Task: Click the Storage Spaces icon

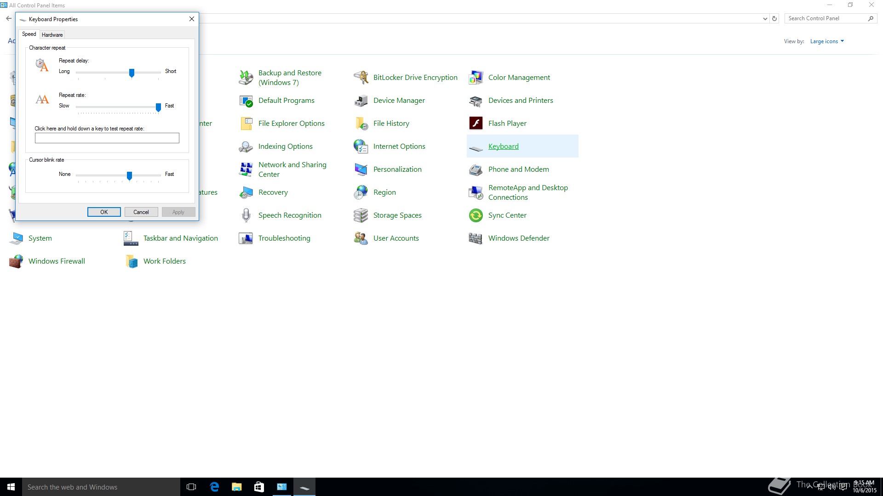Action: click(x=361, y=215)
